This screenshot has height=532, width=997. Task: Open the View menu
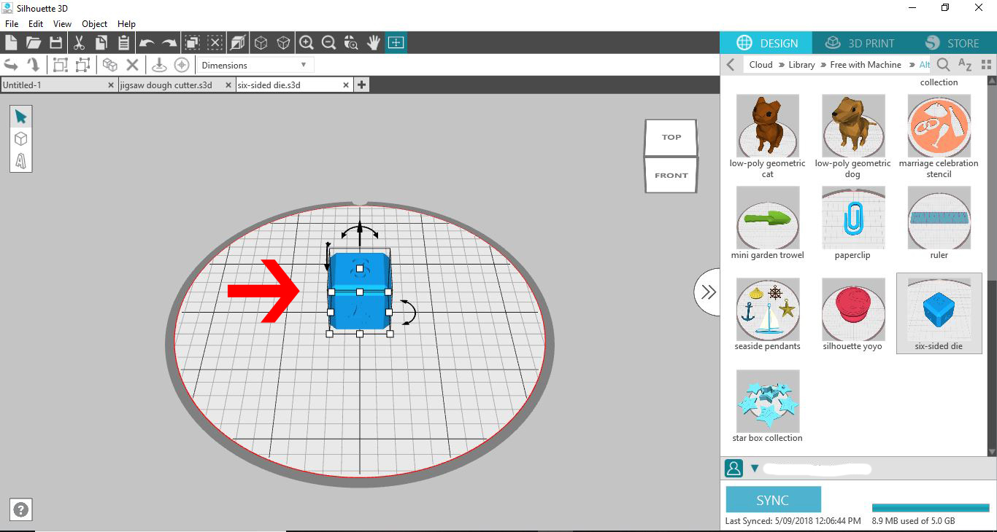(x=62, y=24)
